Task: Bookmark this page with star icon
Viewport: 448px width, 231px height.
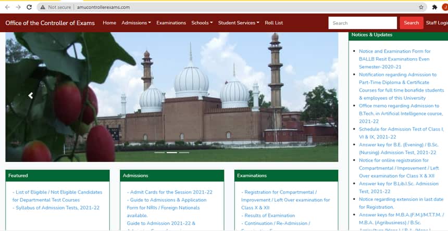Action: click(x=421, y=7)
